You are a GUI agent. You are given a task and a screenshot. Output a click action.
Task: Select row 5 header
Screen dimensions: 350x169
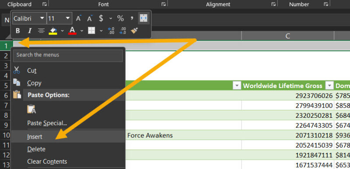coord(6,85)
